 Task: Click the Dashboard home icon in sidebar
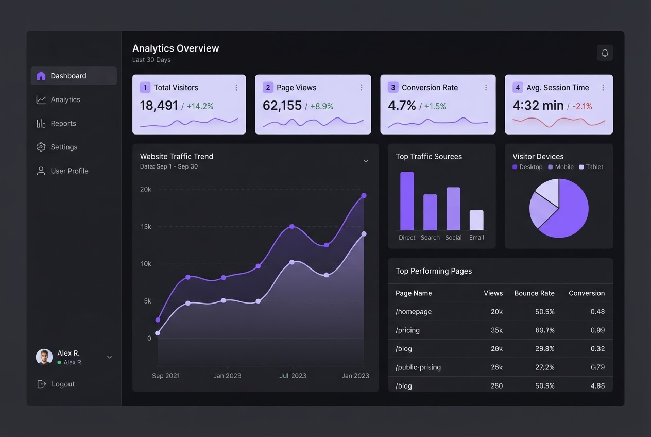41,76
